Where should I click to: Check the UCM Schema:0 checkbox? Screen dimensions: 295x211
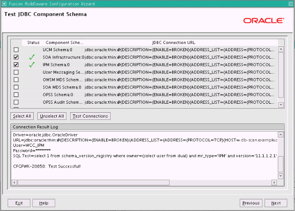(16, 49)
